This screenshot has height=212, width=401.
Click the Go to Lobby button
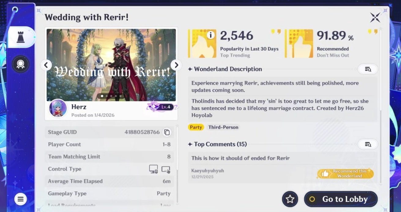point(341,199)
